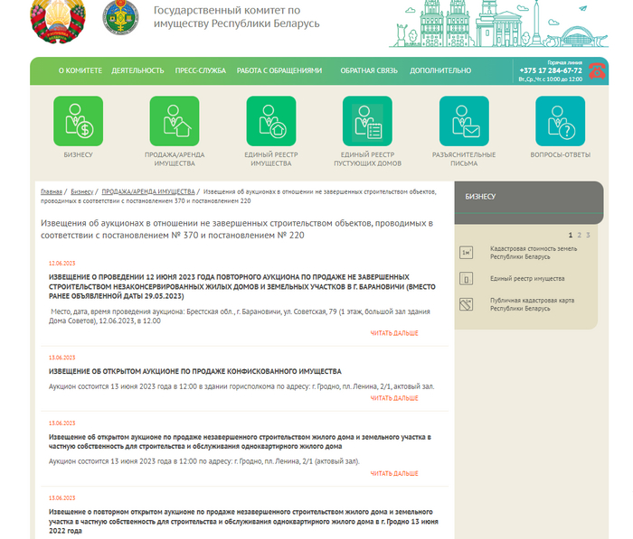Click ЧИТАТЬ ДАЛЬШЕ under the 12:00 пл. Ленина (актовый зал) notice
Screen dimensions: 633x539
click(394, 473)
